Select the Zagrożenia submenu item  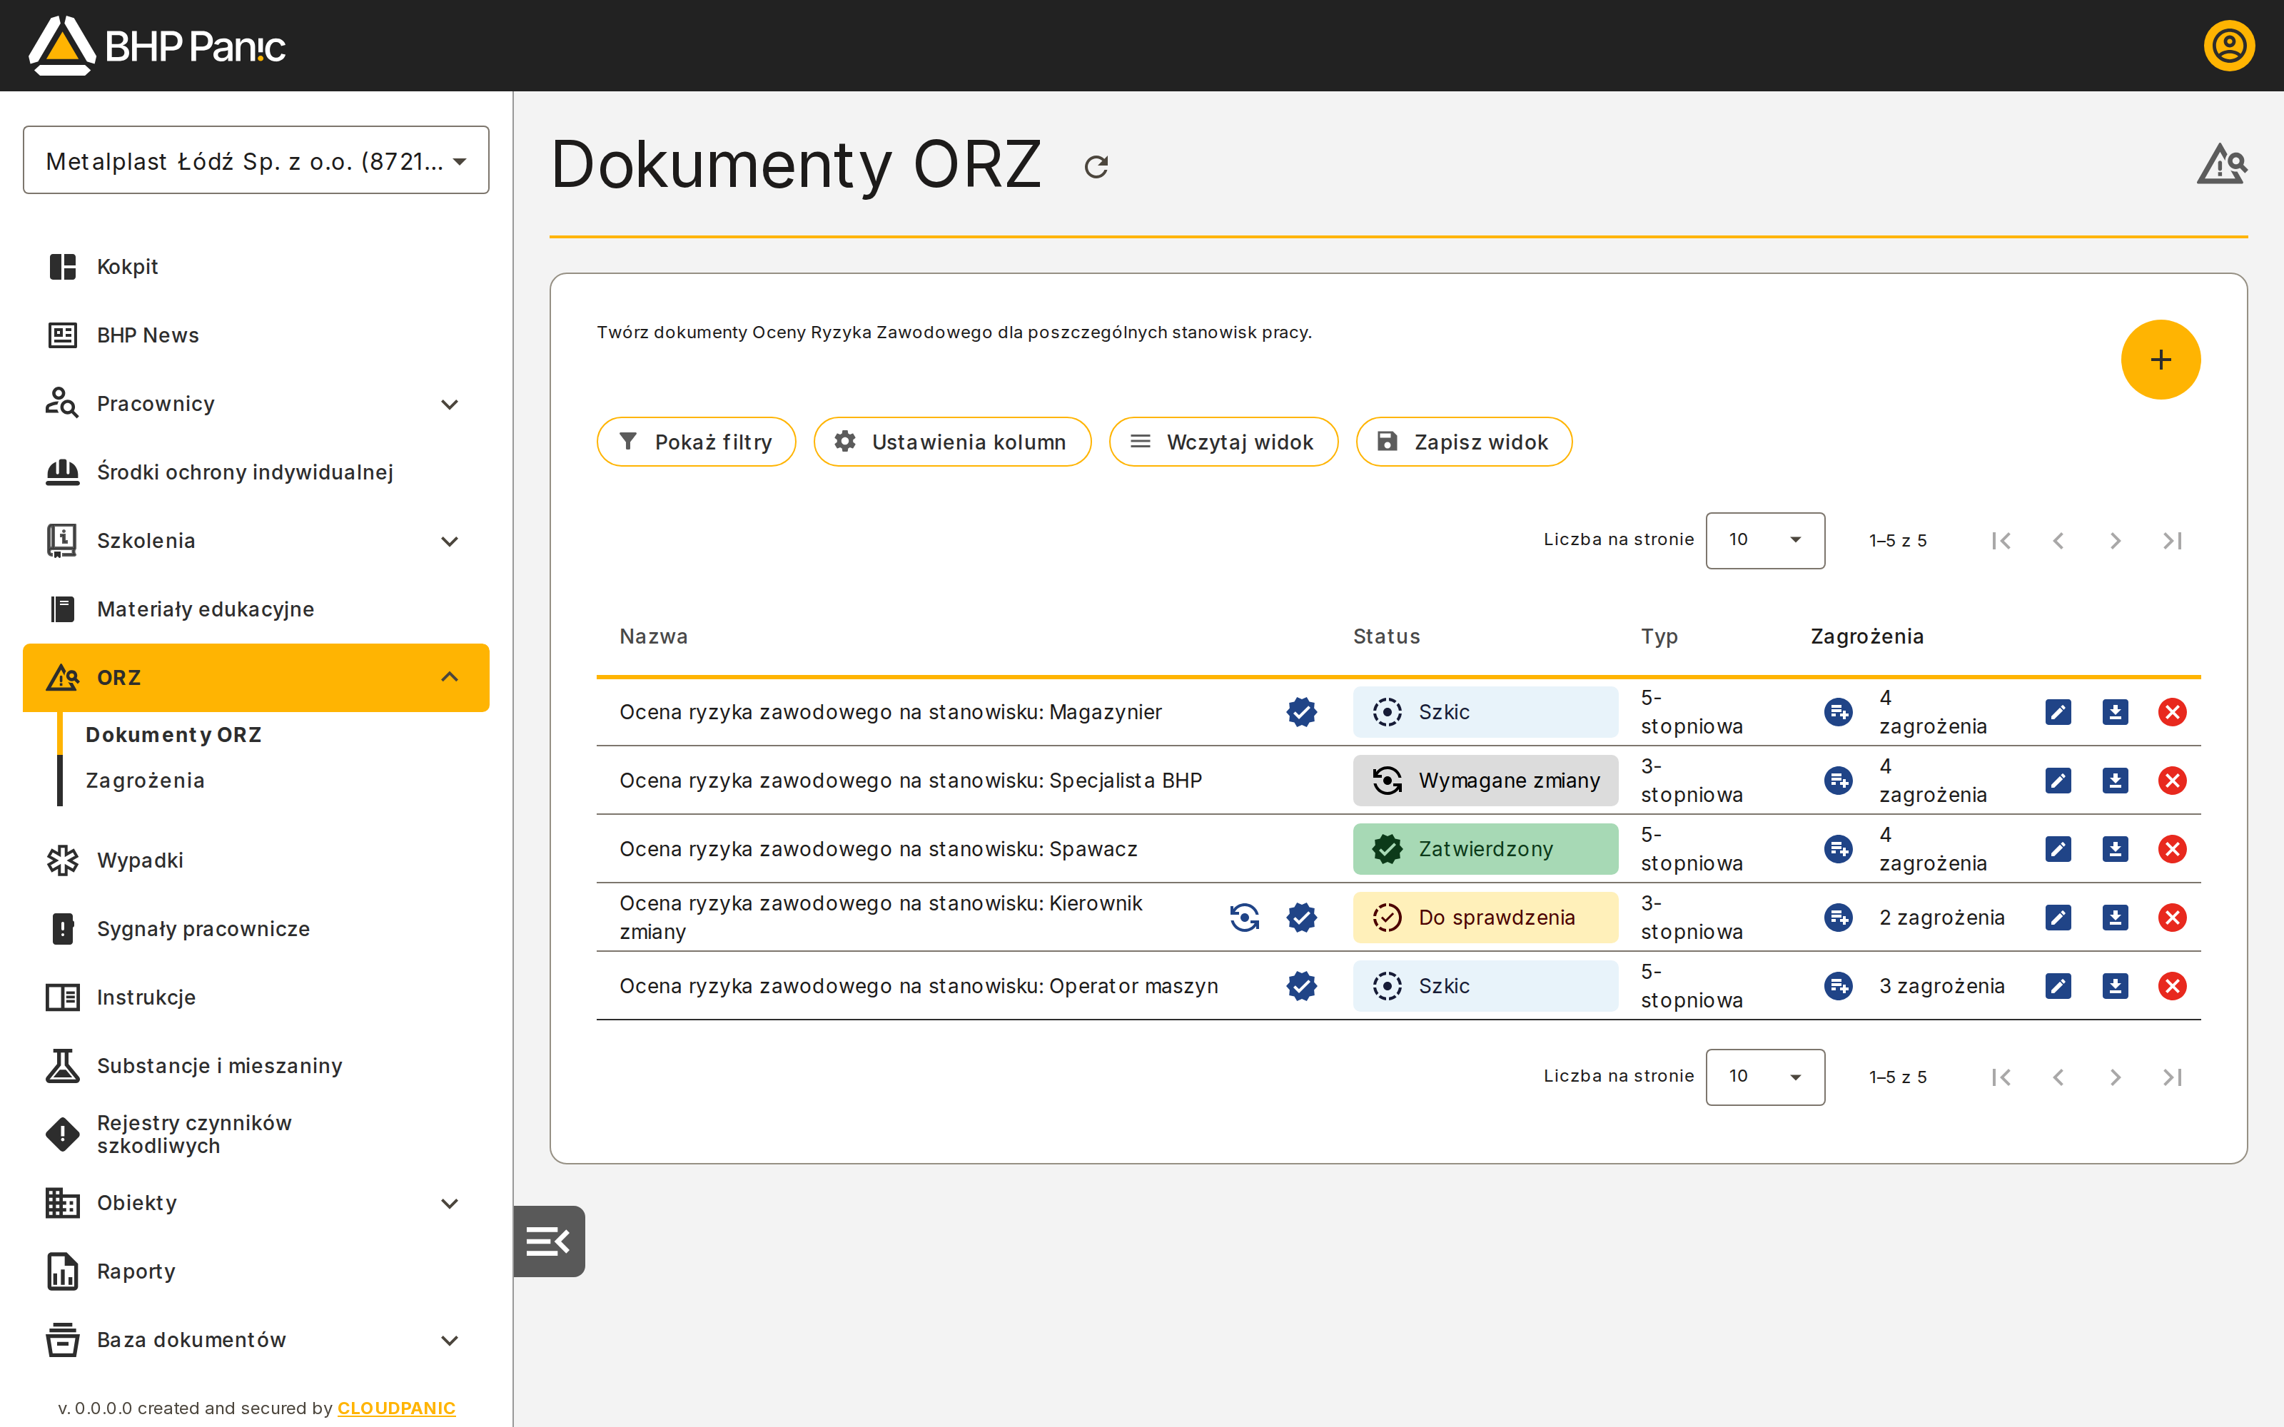pos(144,781)
